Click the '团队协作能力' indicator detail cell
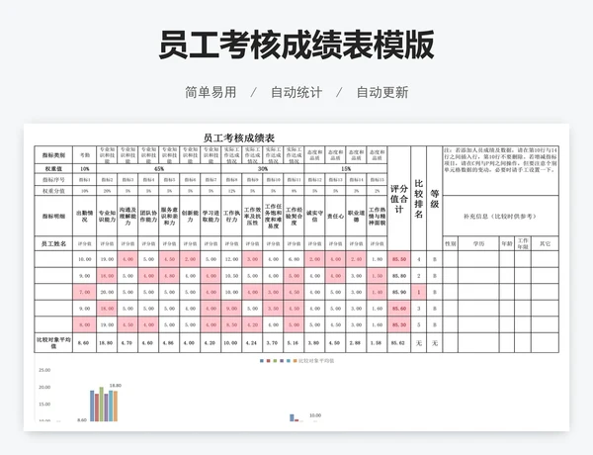Viewport: 593px width, 455px height. 148,217
